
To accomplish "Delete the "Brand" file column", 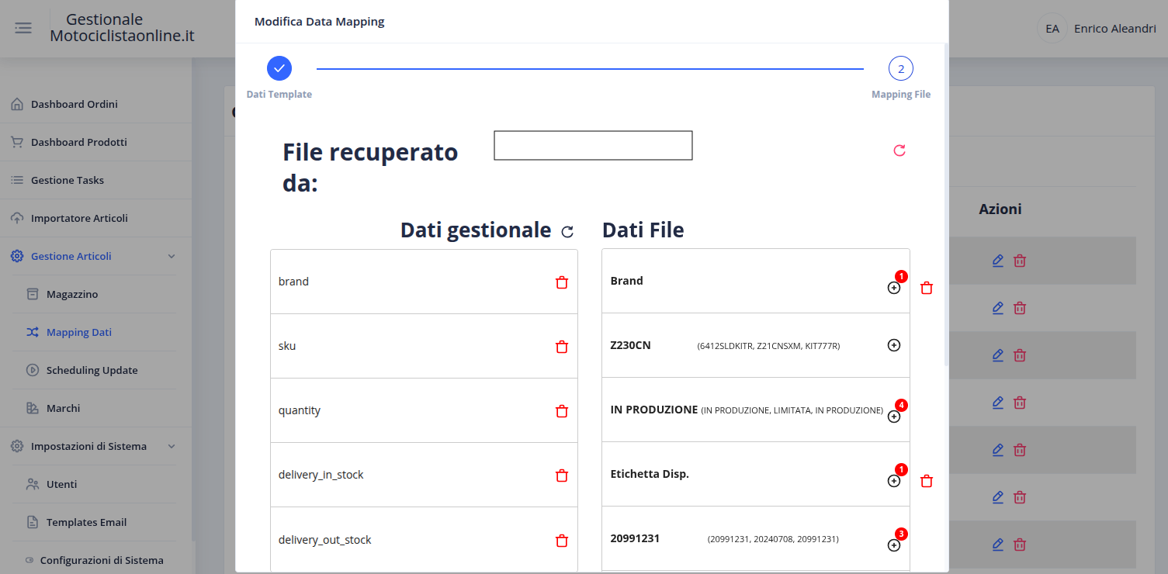I will pos(926,288).
